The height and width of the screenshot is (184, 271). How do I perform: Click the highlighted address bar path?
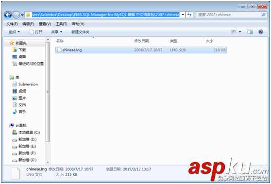[x=105, y=15]
